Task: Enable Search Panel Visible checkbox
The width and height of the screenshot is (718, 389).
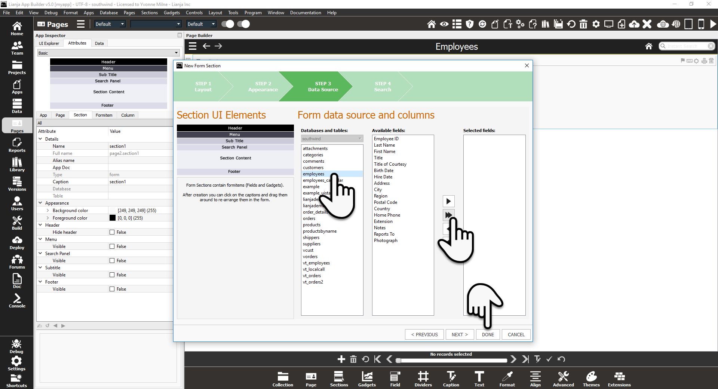Action: 112,261
